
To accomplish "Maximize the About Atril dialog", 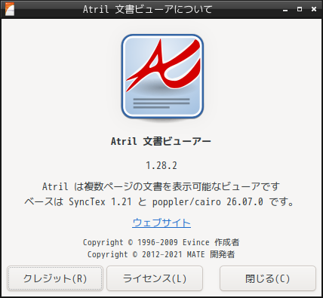I will pyautogui.click(x=300, y=9).
